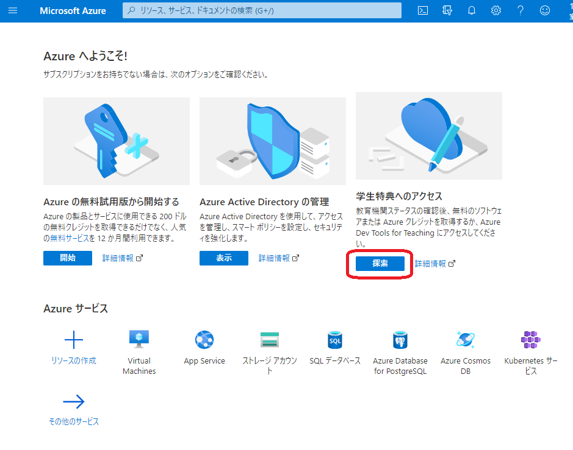Screen dimensions: 573x450
Task: Click the 表示 button for Active Directory
Action: (223, 258)
